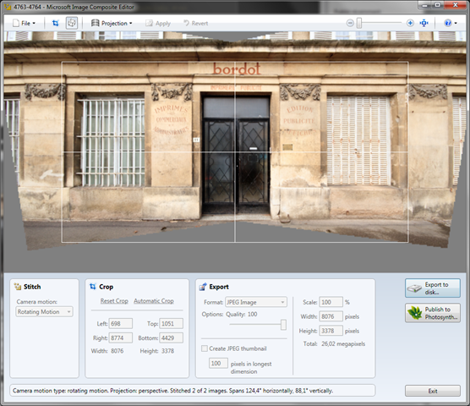
Task: Click the zoom slider handle
Action: (x=359, y=23)
